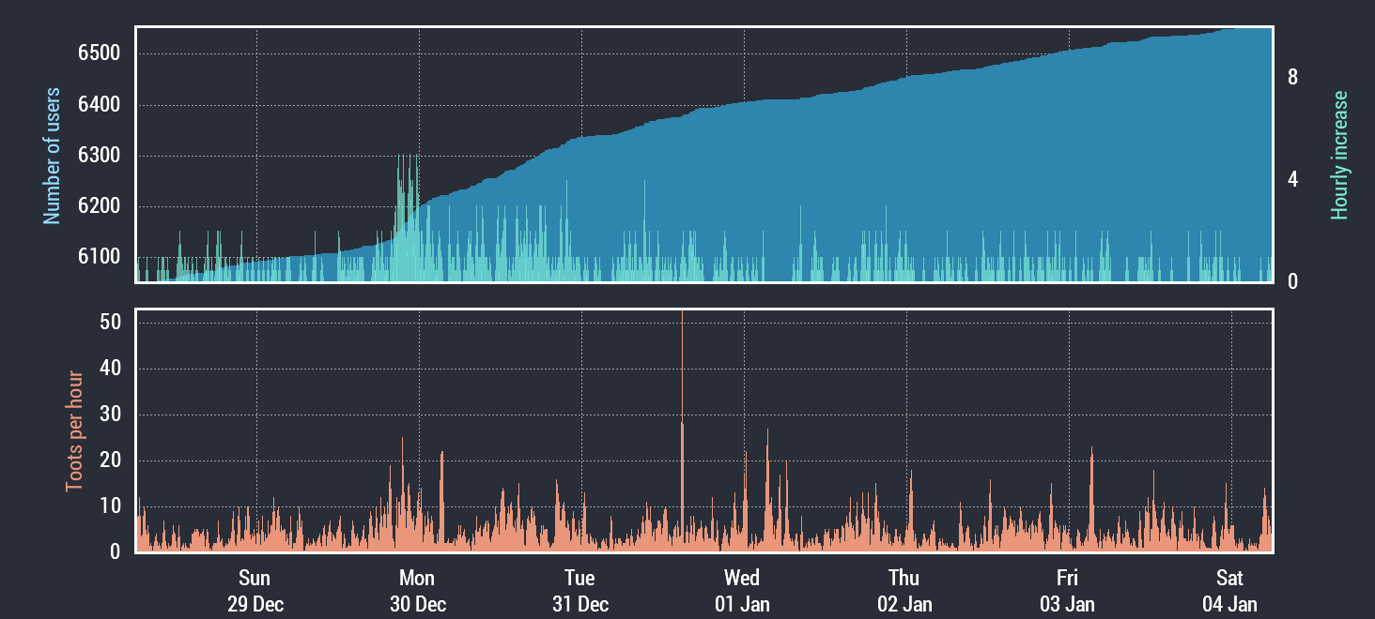1375x619 pixels.
Task: Select the Thu 02 Jan date label
Action: click(904, 591)
